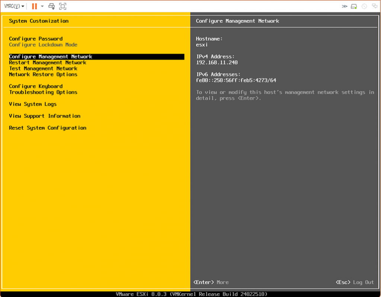381x297 pixels.
Task: Select View System Logs
Action: (33, 104)
